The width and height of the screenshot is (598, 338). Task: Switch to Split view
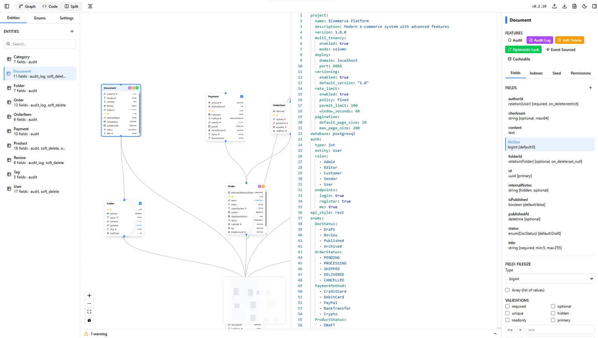(71, 6)
